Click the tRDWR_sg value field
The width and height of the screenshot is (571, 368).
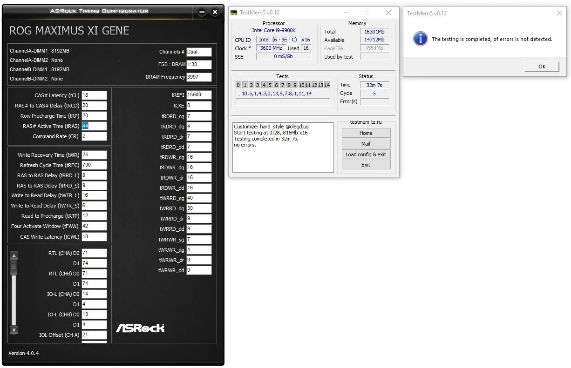click(199, 157)
